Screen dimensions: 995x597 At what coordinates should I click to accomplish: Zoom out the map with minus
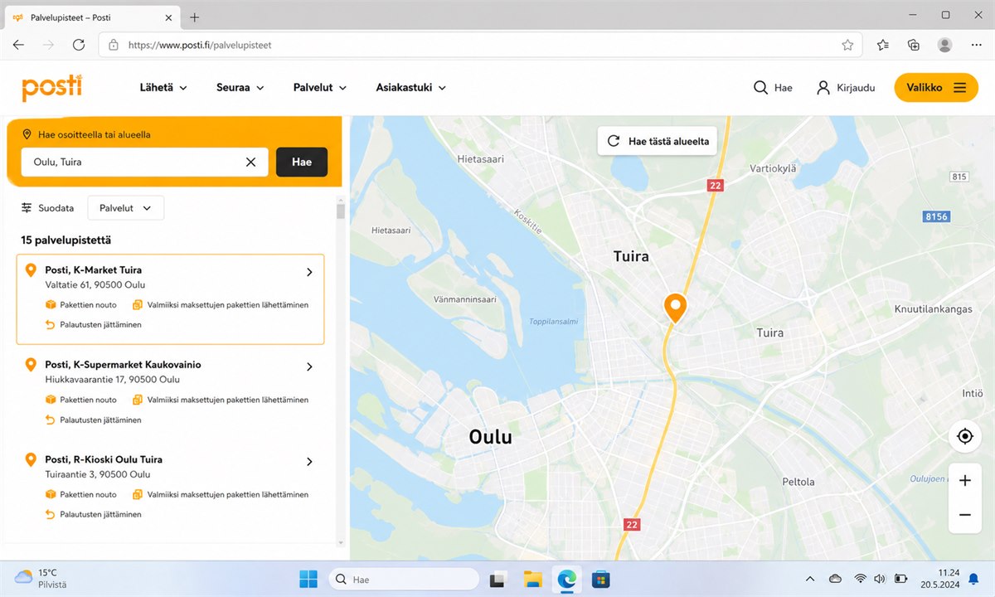pos(964,515)
